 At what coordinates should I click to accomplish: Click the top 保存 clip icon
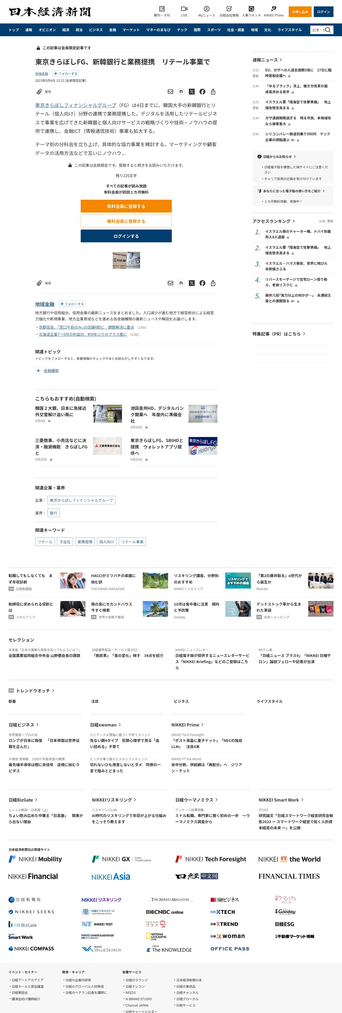click(x=39, y=92)
